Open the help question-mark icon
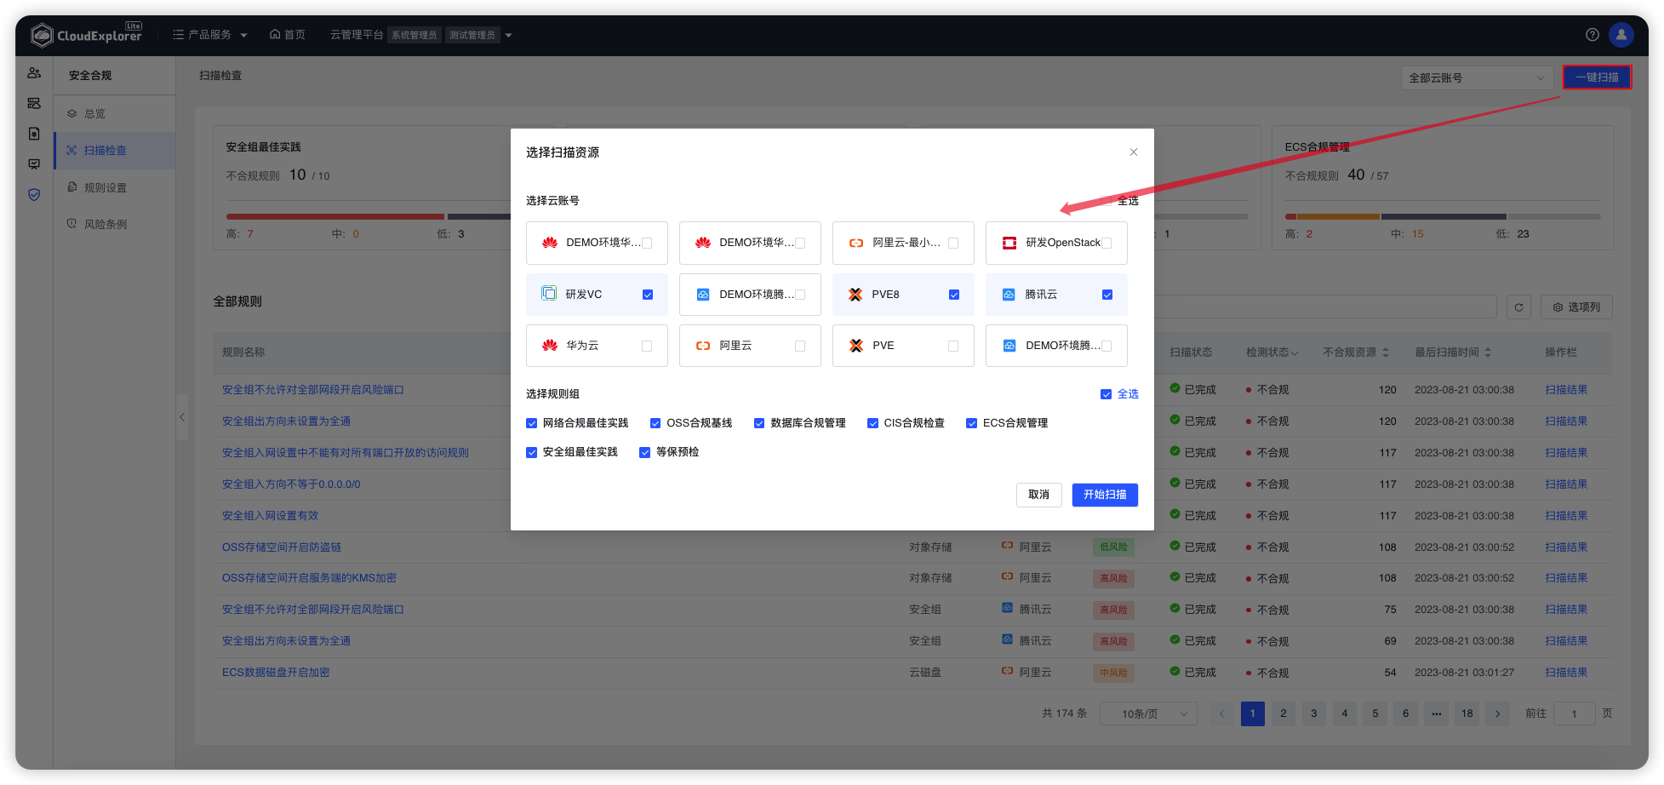The width and height of the screenshot is (1664, 785). (1593, 35)
